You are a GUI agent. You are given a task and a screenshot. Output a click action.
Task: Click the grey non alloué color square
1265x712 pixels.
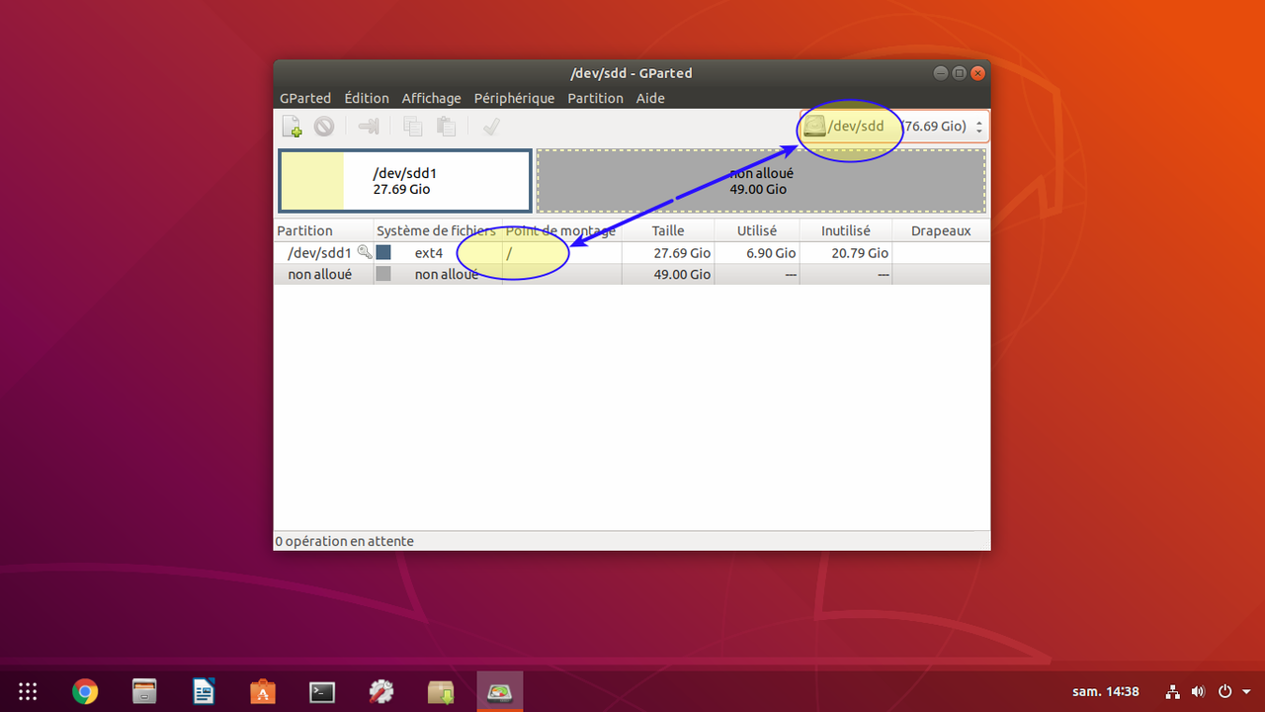383,274
